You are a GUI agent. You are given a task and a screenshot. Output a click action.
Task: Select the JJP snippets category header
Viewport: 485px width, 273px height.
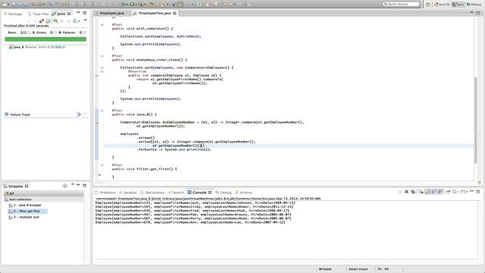coord(43,193)
